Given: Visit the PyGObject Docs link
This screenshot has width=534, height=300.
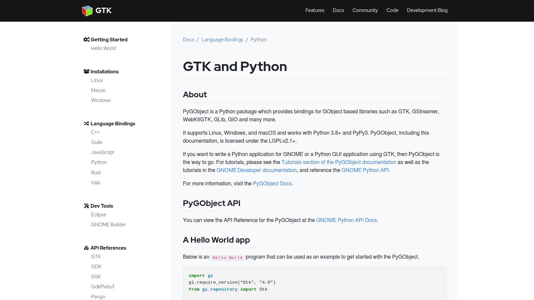Looking at the screenshot, I should pyautogui.click(x=272, y=184).
